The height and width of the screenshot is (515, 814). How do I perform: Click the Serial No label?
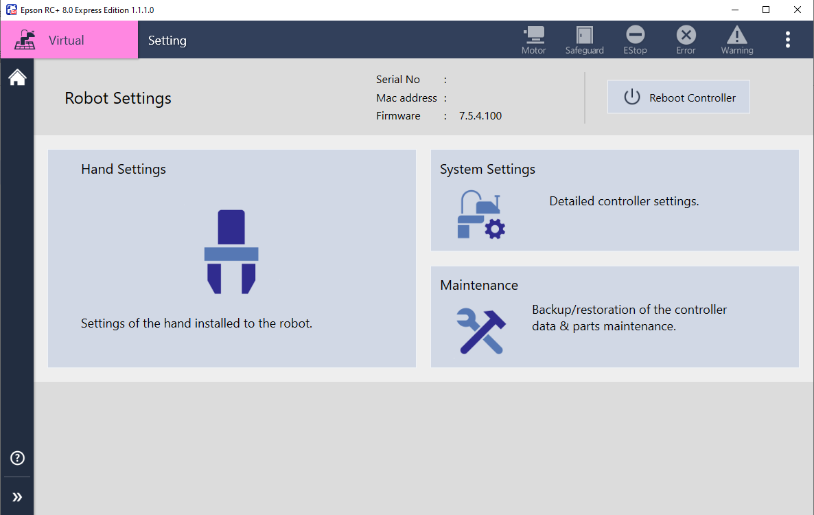point(397,80)
